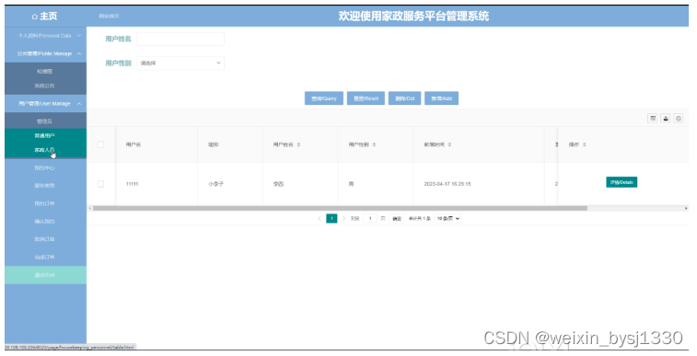Click the 操作 column header
The height and width of the screenshot is (356, 697).
[x=574, y=144]
